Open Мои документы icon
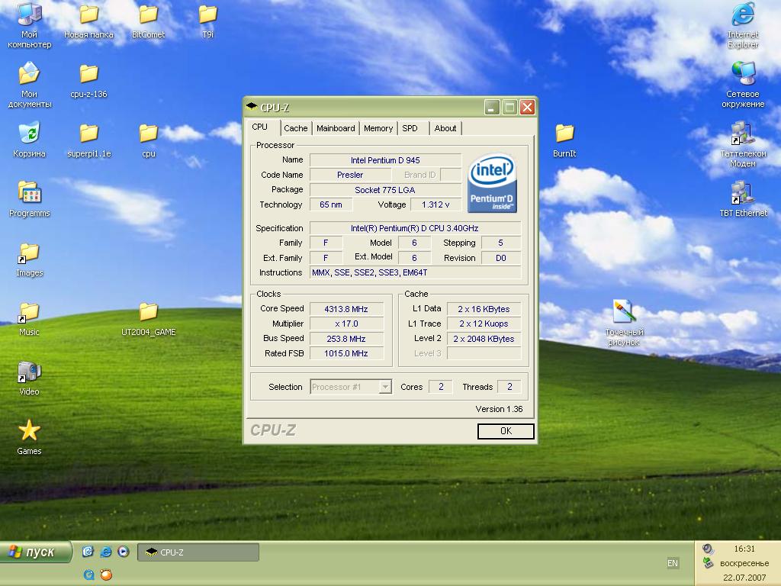This screenshot has height=586, width=781. pyautogui.click(x=30, y=85)
